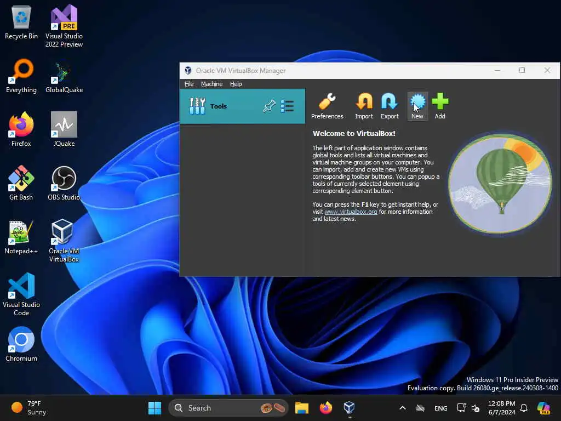561x421 pixels.
Task: Select the Notepad++ desktop shortcut
Action: pyautogui.click(x=21, y=237)
